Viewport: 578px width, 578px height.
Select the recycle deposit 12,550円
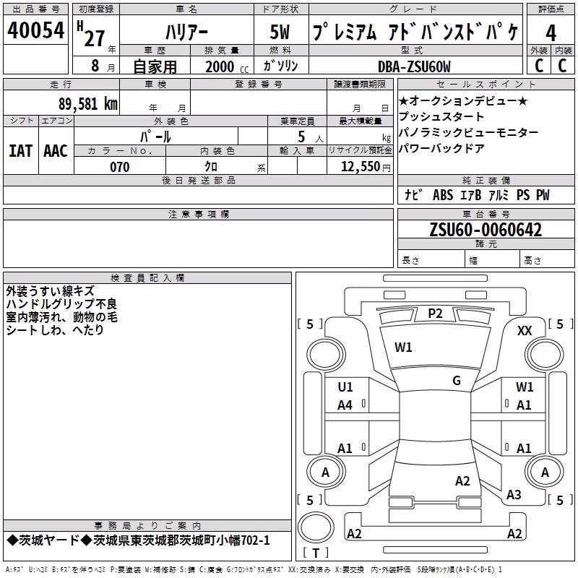pyautogui.click(x=366, y=167)
